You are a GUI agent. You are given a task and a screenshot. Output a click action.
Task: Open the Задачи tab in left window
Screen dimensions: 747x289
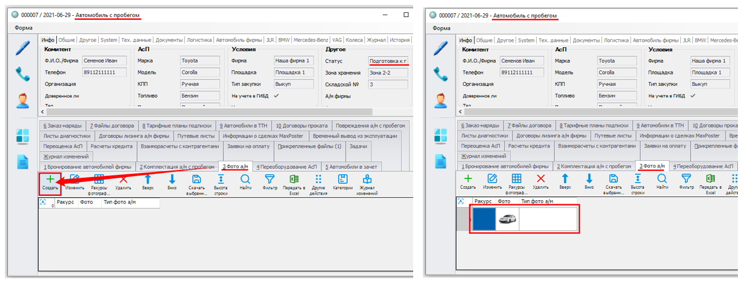click(358, 146)
